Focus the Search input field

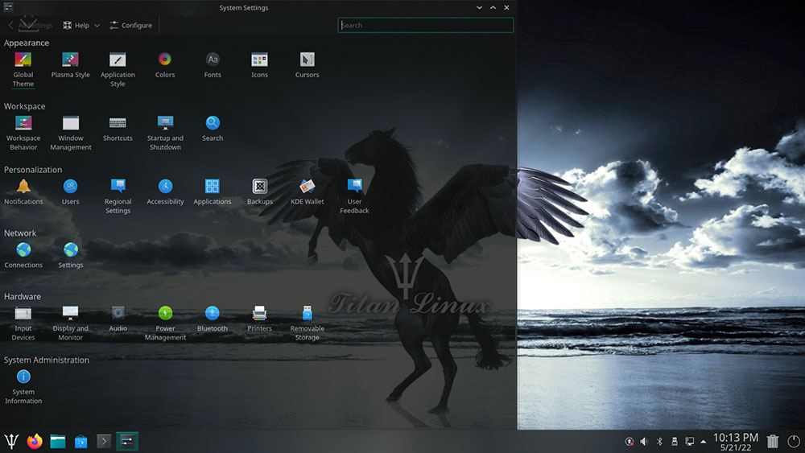pyautogui.click(x=425, y=25)
